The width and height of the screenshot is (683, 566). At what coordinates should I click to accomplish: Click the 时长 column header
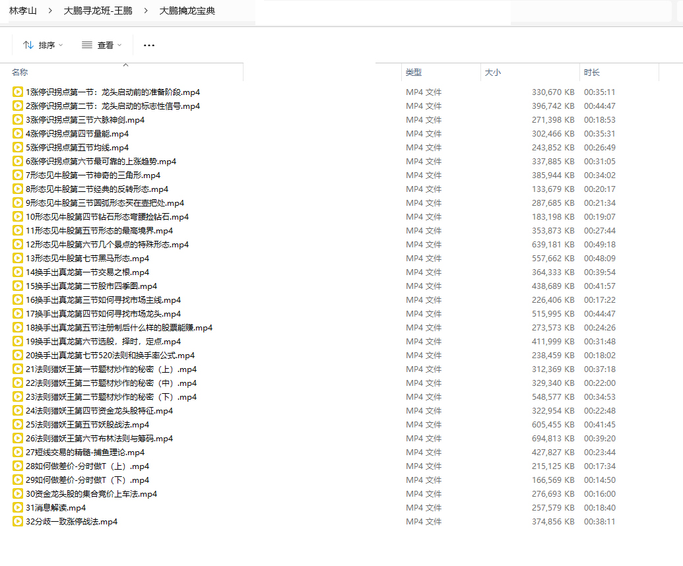pos(592,73)
